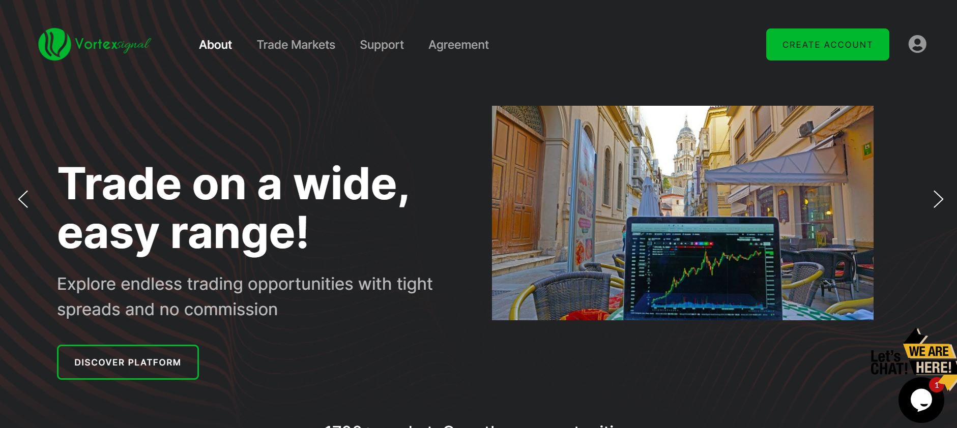Click the Discover Platform button

128,362
